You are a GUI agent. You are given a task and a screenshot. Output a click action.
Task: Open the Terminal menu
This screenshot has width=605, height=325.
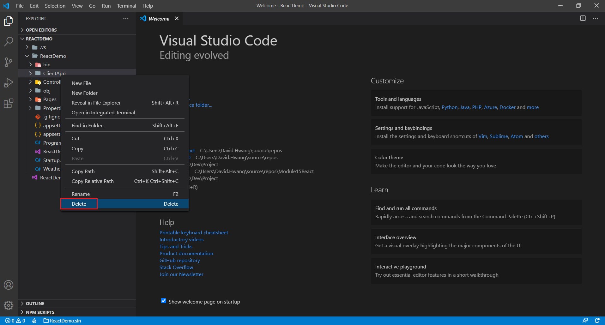tap(126, 6)
